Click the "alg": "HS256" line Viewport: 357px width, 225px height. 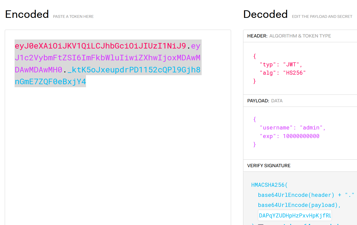(283, 73)
